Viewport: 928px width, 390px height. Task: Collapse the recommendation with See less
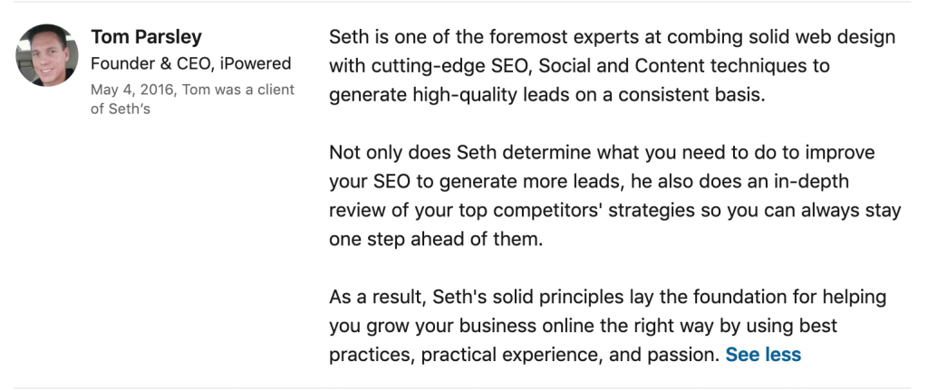coord(763,355)
